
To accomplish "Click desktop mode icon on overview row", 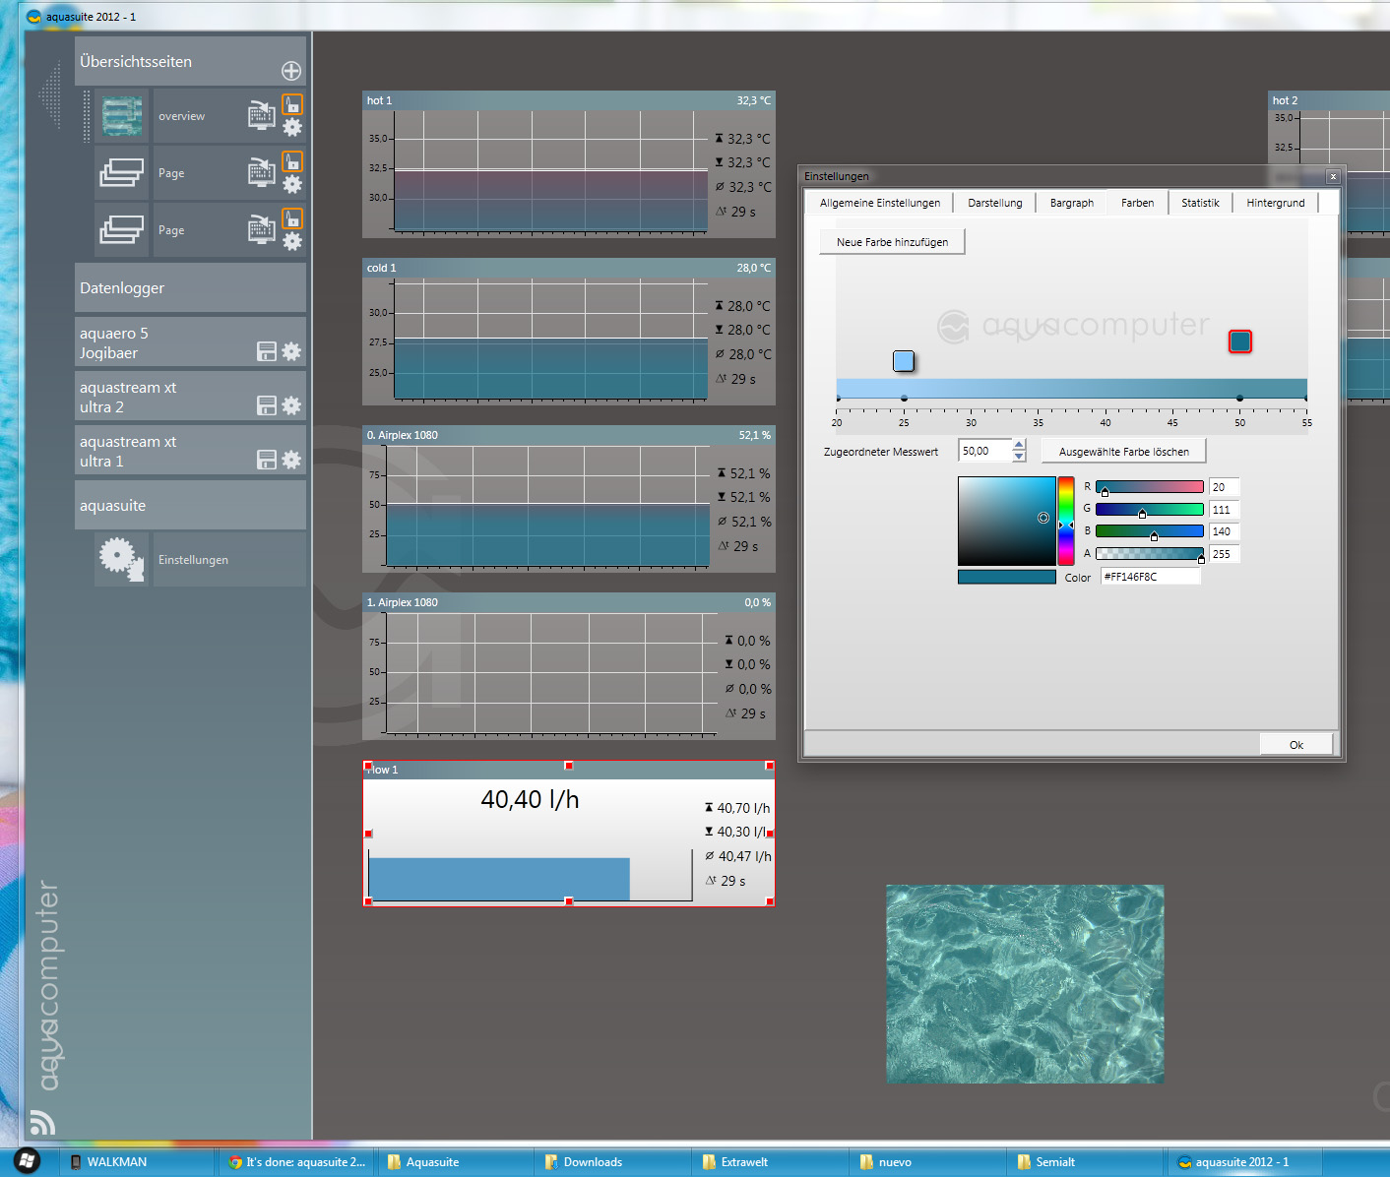I will pos(261,115).
